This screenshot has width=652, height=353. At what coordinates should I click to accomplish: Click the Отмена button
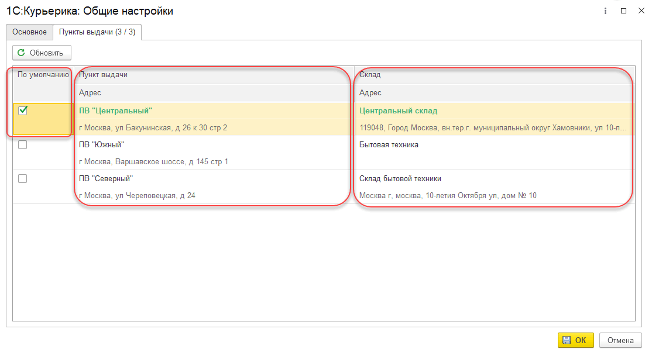(620, 340)
